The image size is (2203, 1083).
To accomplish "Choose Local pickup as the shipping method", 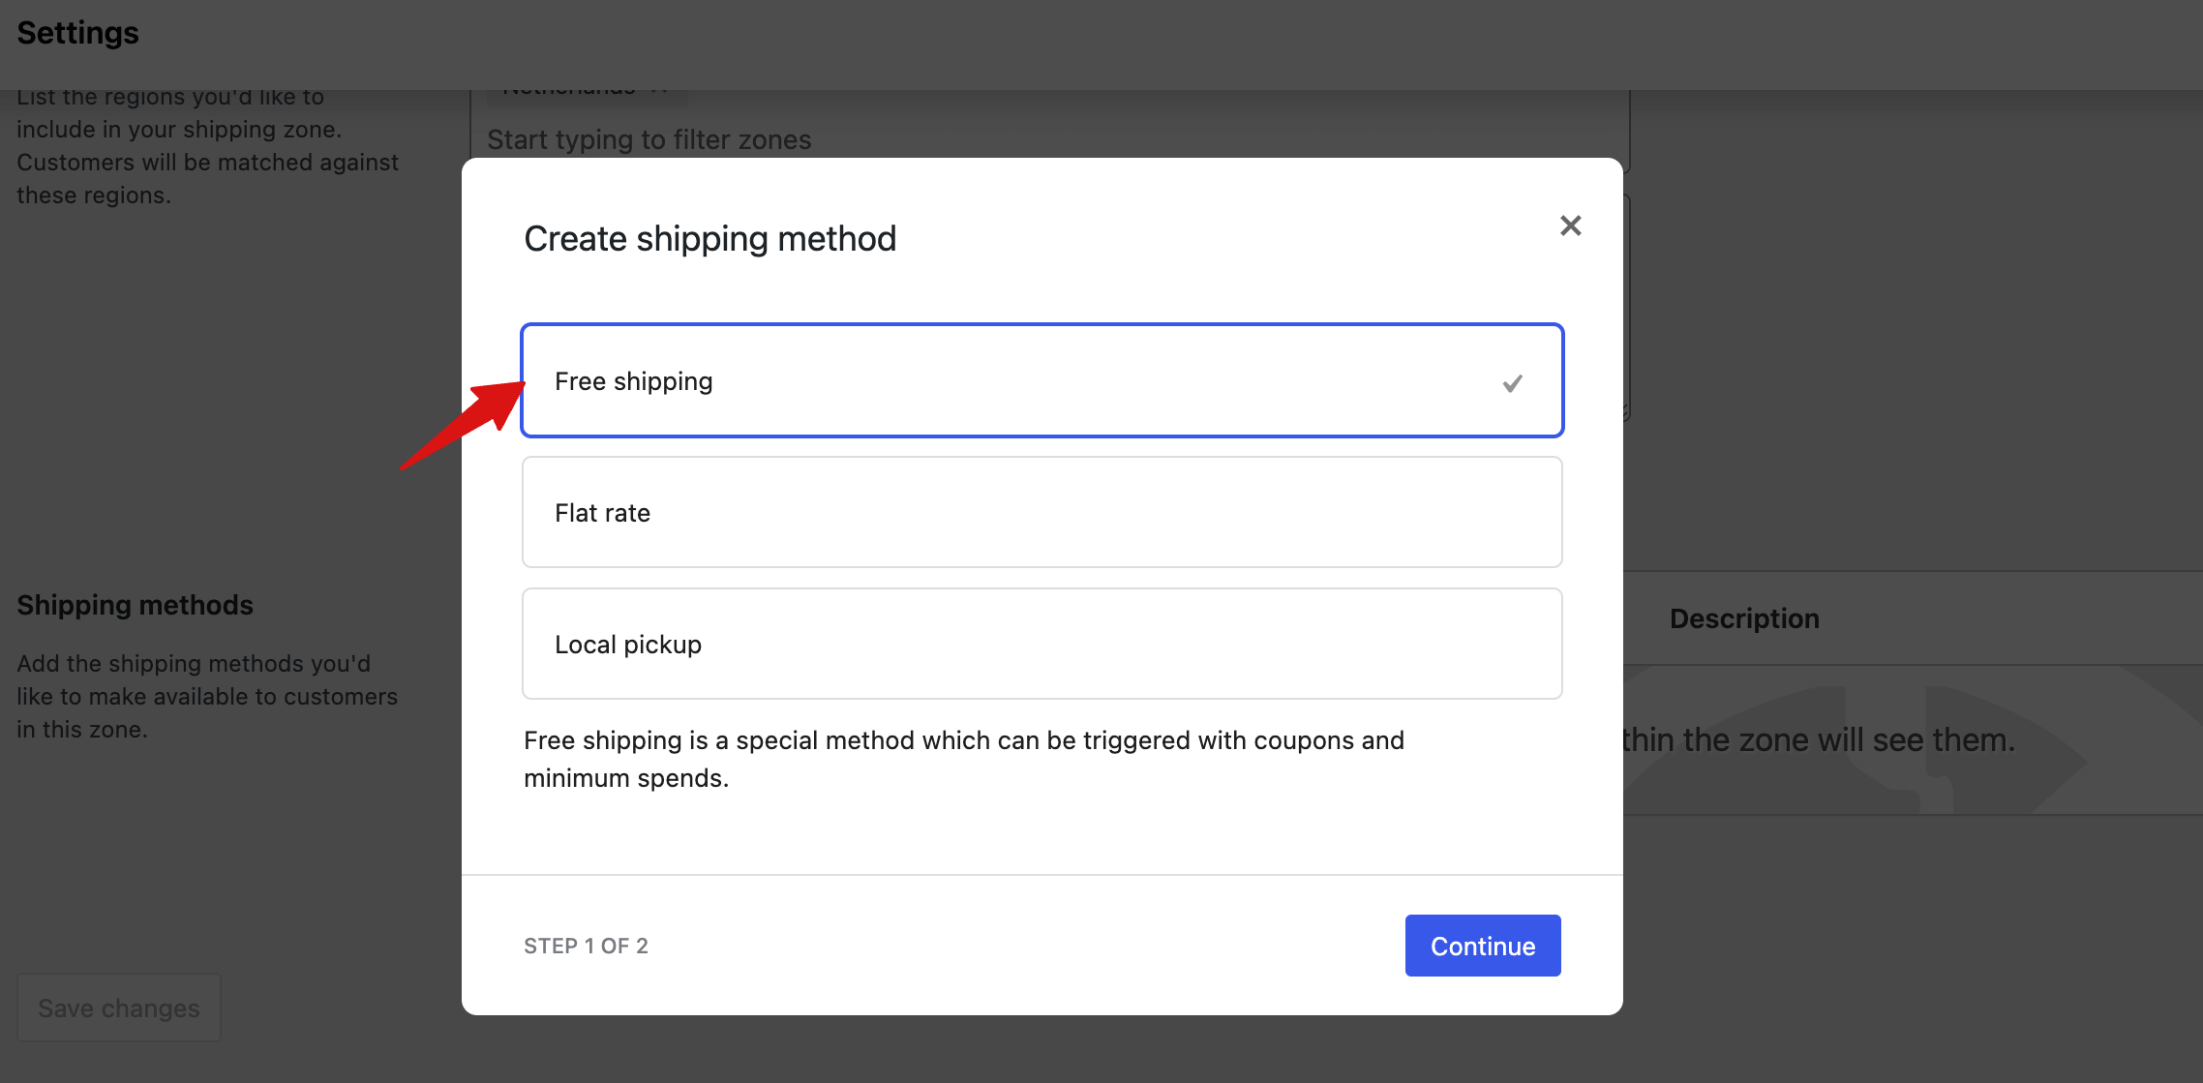I will (x=1041, y=644).
